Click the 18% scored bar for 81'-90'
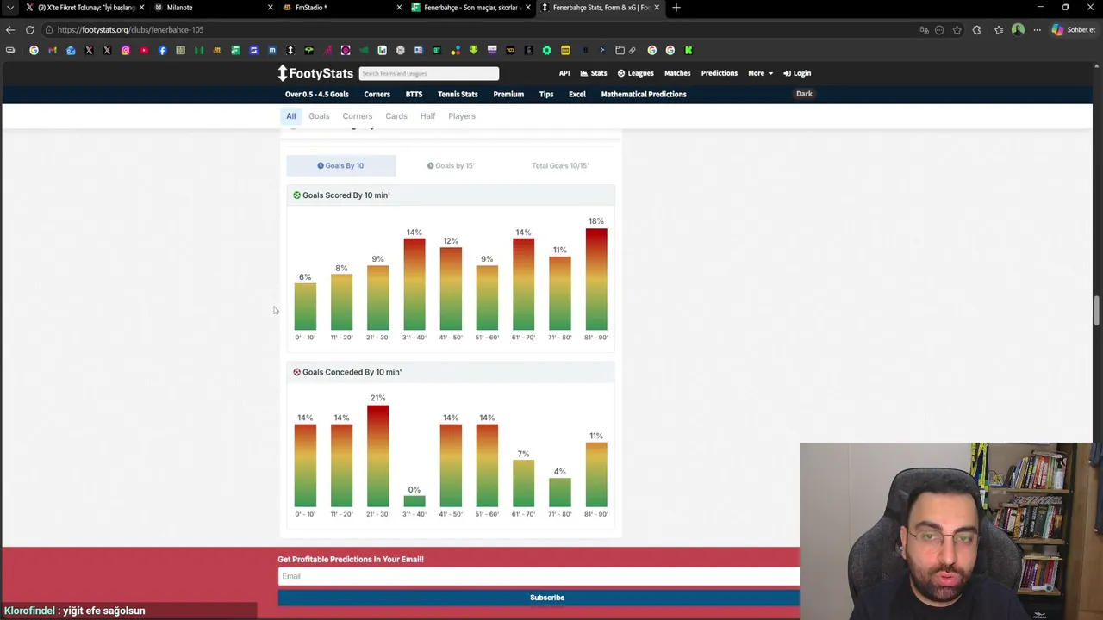Viewport: 1103px width, 620px height. click(x=596, y=280)
